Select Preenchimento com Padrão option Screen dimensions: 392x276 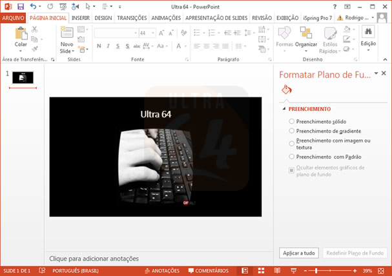pos(325,157)
